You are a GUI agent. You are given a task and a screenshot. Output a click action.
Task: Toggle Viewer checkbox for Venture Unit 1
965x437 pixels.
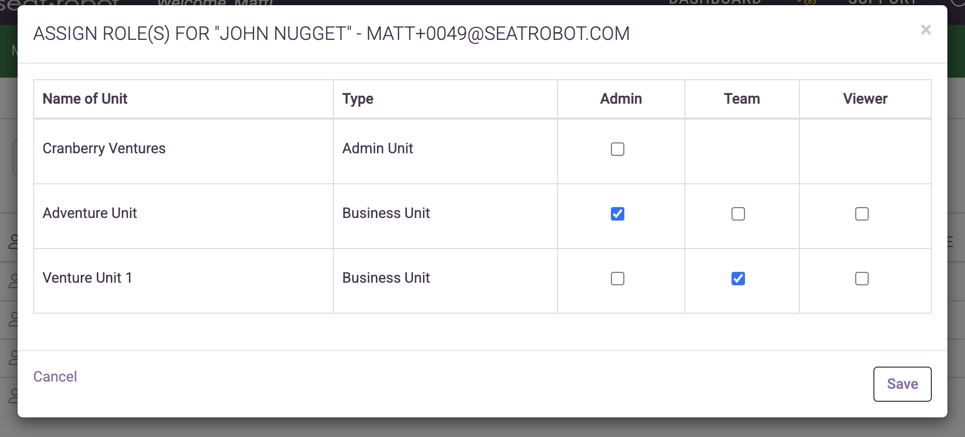[x=861, y=279]
